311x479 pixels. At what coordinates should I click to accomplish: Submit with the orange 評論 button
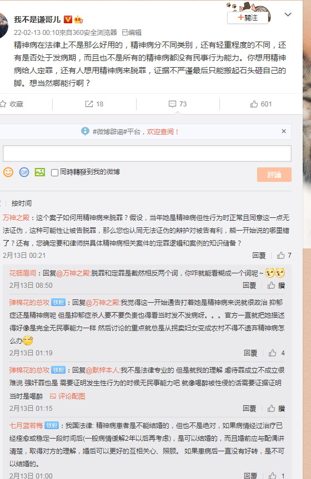point(274,175)
